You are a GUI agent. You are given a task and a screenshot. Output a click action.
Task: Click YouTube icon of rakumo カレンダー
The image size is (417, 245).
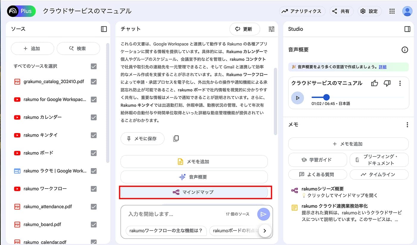(x=17, y=117)
